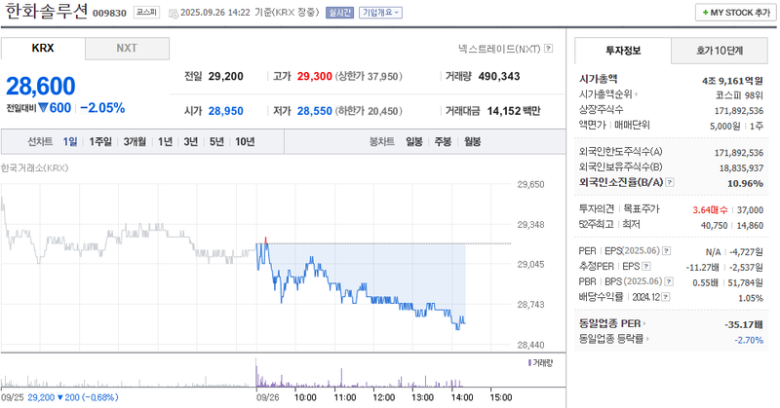Click the 한국거래소(KRX) chart label

point(34,167)
